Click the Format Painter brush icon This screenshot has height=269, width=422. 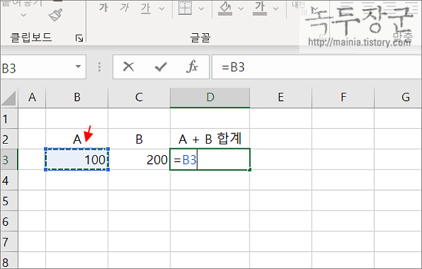coord(56,15)
